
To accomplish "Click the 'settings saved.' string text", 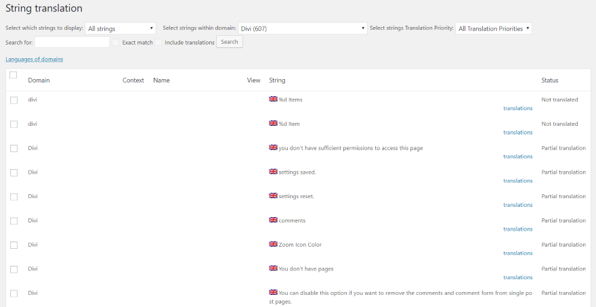I will tap(297, 172).
